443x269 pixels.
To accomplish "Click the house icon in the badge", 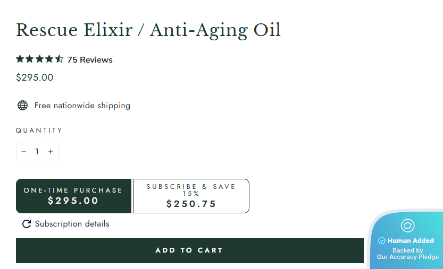I will [x=408, y=225].
